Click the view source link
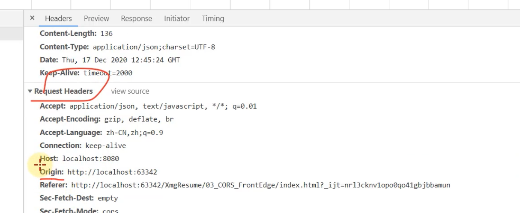The image size is (520, 213). (x=130, y=91)
